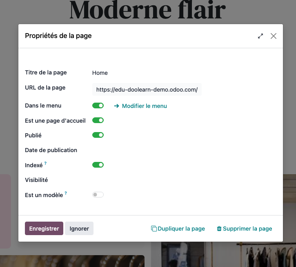Click the help question mark beside Indexé
This screenshot has height=267, width=296.
[x=45, y=164]
